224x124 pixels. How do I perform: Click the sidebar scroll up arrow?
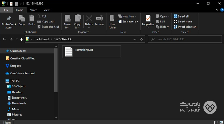point(56,46)
